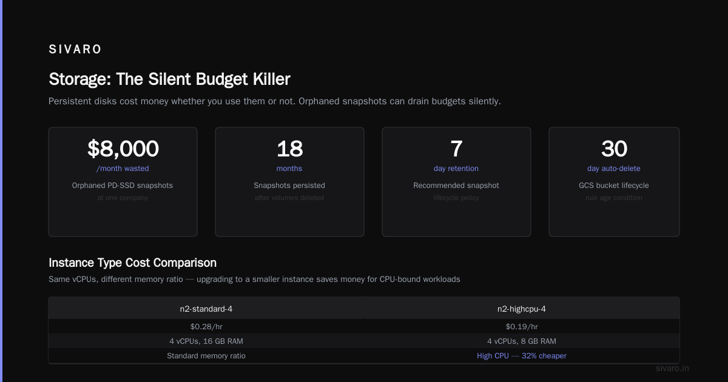Click "Orphaned PD-SSD snapshots" text

coord(123,186)
